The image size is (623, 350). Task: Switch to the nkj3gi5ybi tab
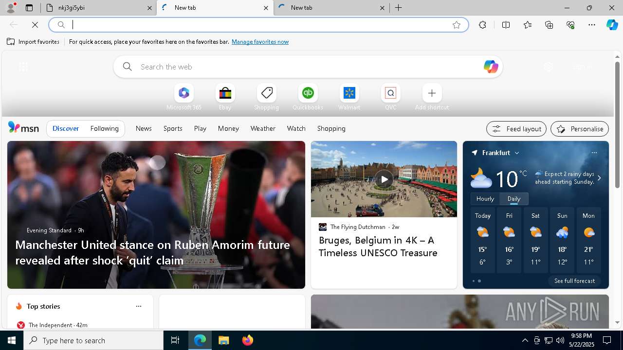(99, 8)
